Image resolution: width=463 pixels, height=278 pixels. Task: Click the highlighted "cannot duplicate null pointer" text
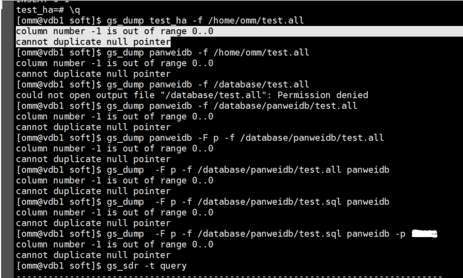tap(93, 42)
